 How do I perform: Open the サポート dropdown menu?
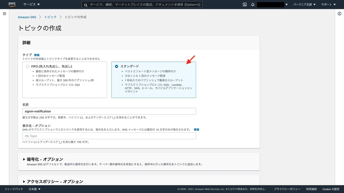tap(328, 5)
